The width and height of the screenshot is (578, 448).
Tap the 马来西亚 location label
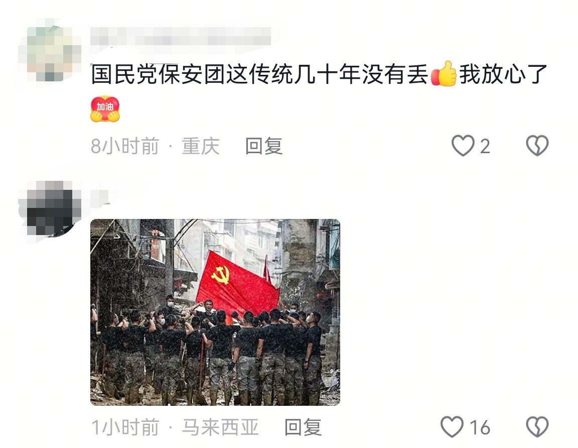220,427
